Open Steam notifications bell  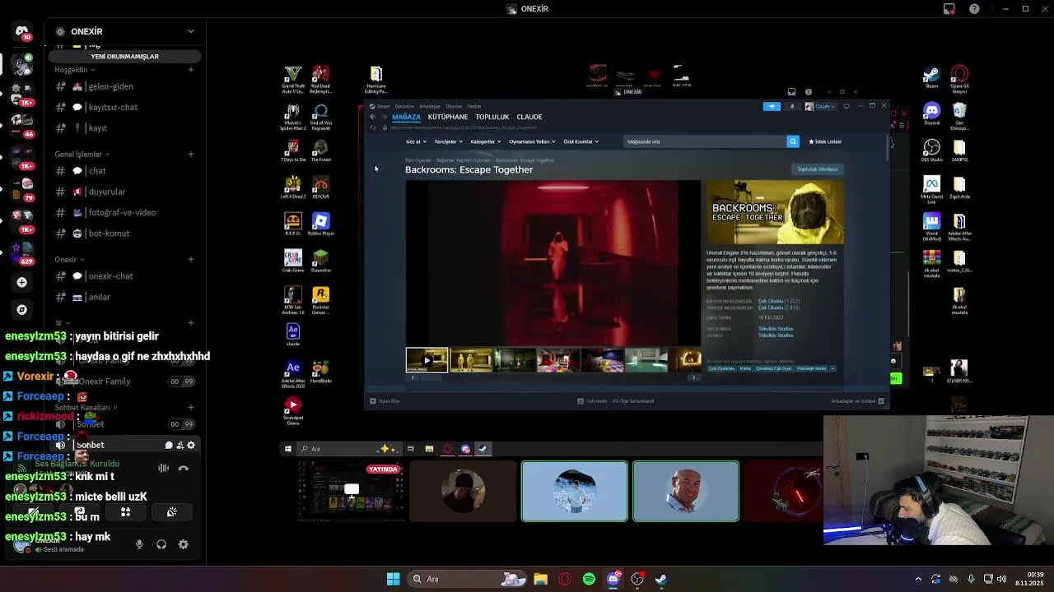792,106
